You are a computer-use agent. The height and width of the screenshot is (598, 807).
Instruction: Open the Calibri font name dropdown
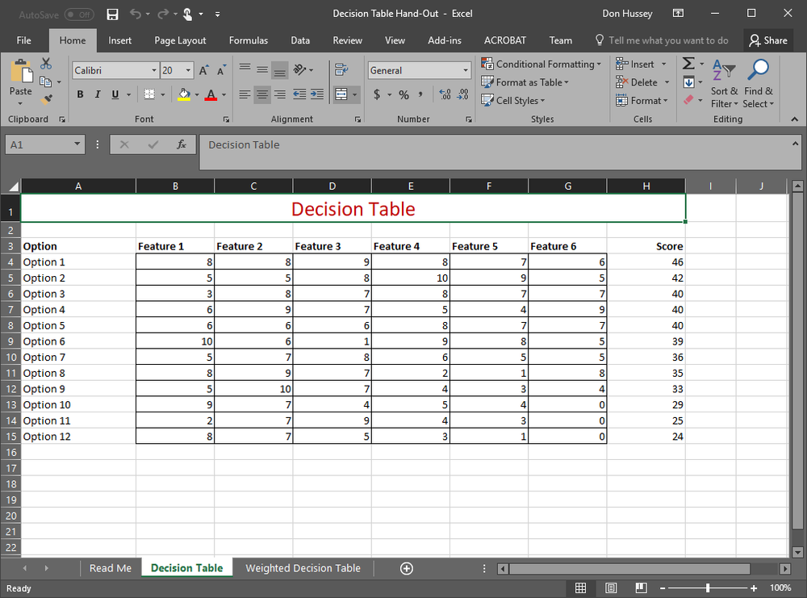(153, 70)
